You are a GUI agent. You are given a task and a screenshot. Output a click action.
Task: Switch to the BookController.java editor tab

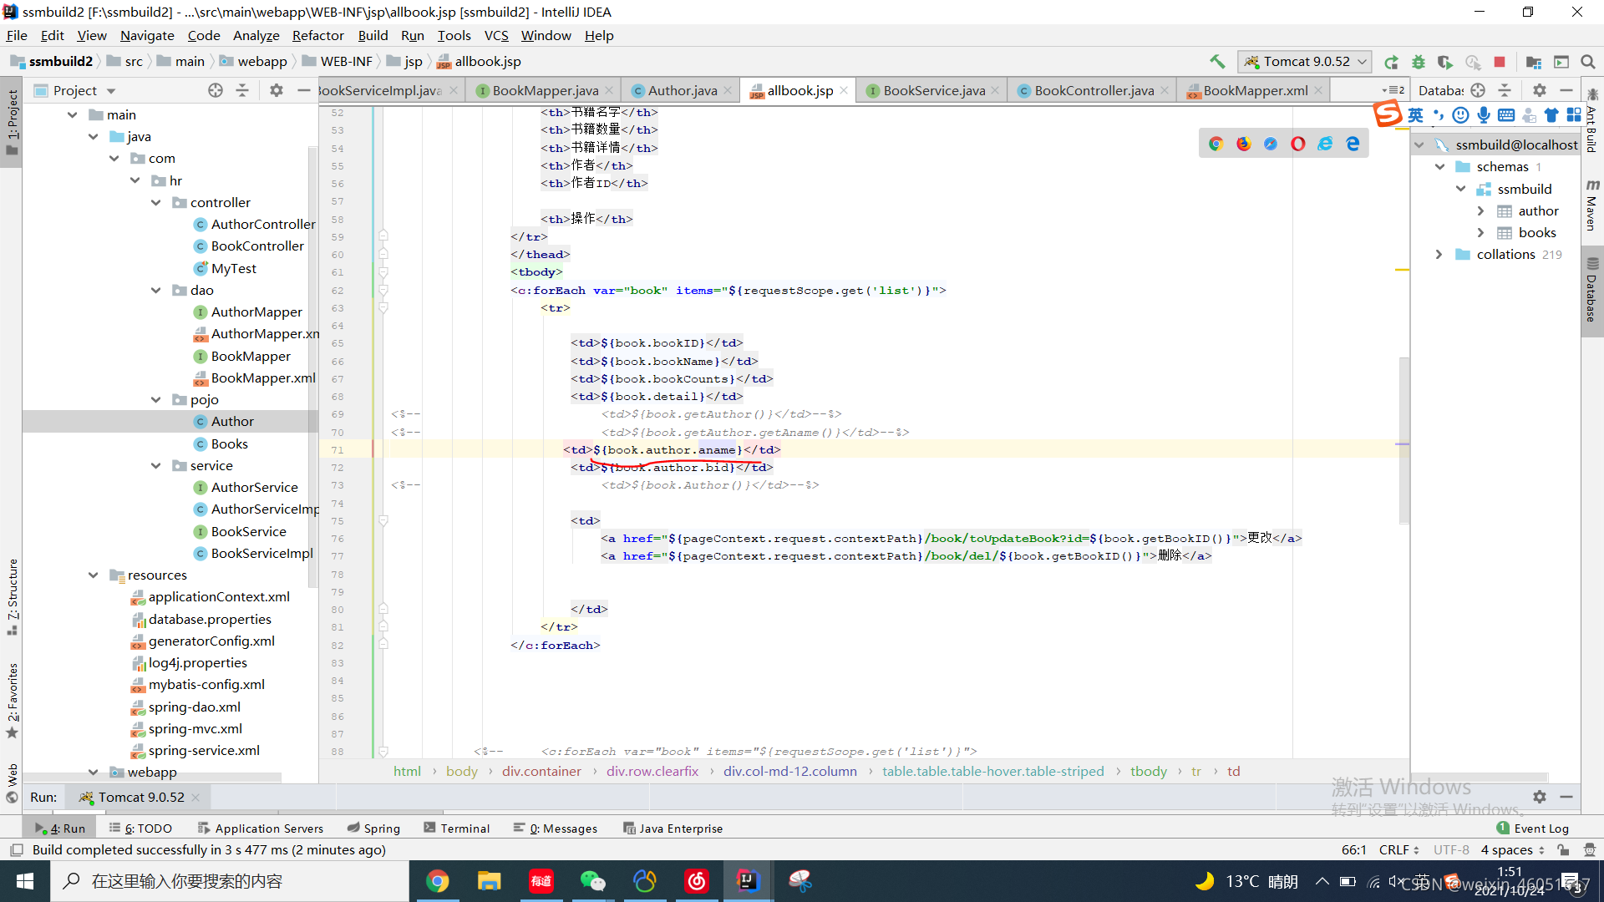click(1093, 90)
